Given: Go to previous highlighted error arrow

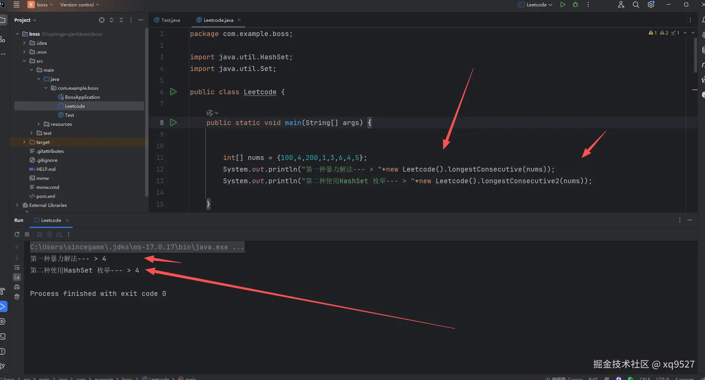Looking at the screenshot, I should point(685,33).
